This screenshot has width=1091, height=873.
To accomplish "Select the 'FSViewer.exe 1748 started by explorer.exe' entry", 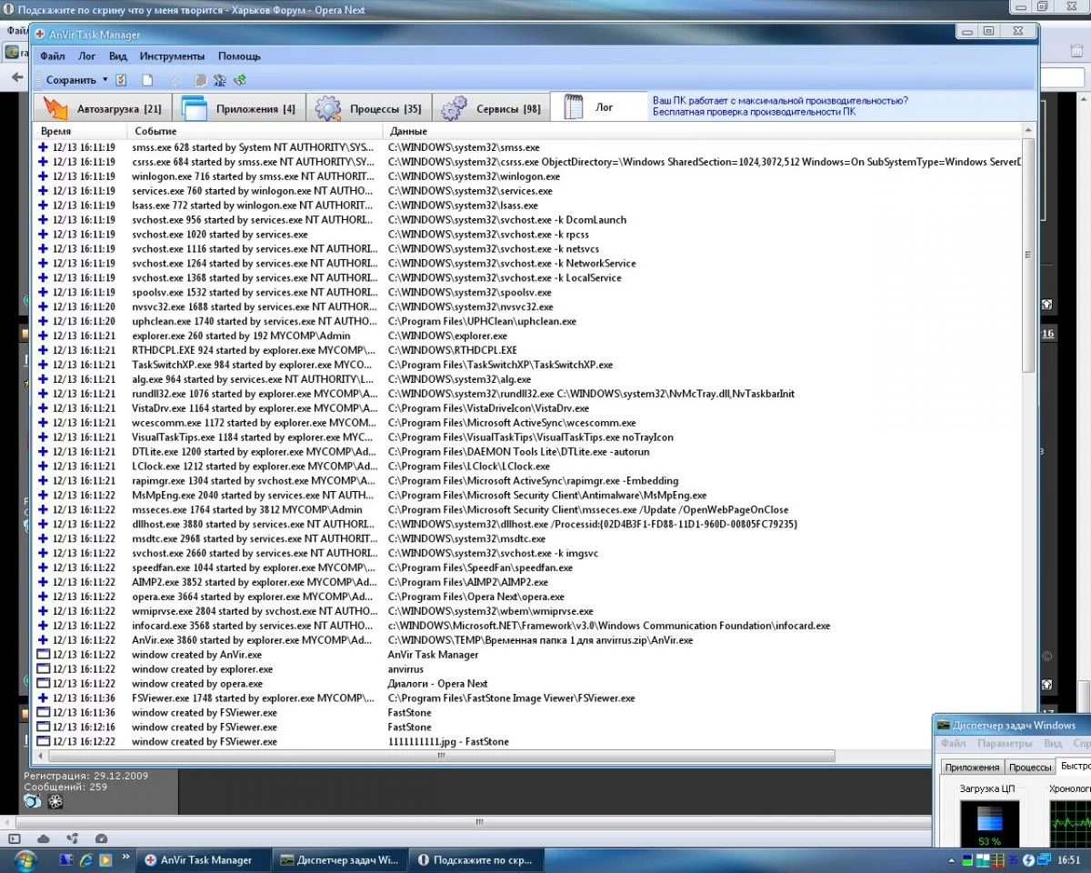I will tap(528, 698).
